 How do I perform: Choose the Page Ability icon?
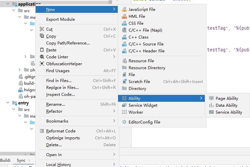(x=211, y=98)
